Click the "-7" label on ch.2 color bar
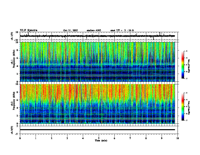This screenshot has height=155, width=200. 186,120
